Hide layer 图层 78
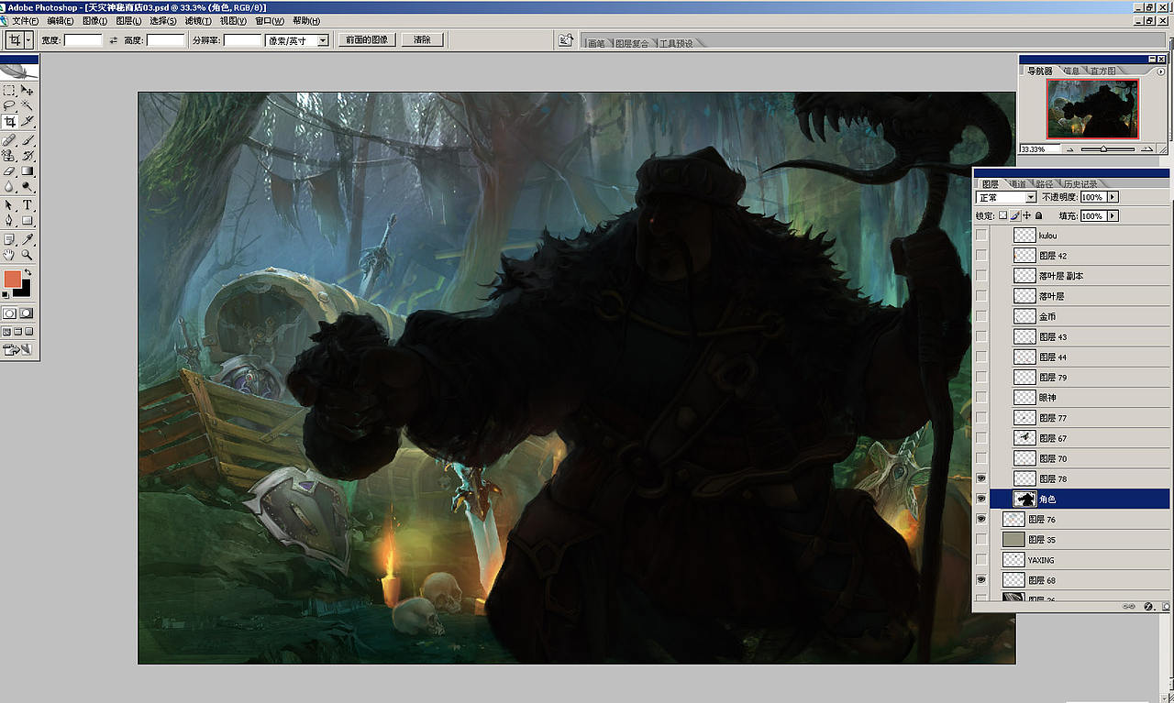Screen dimensions: 1174x703 pos(981,478)
